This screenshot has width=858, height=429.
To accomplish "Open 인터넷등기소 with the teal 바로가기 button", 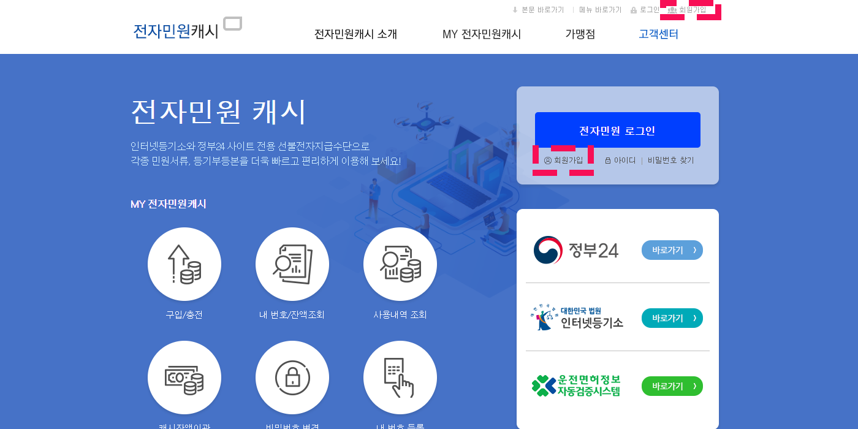I will (x=672, y=318).
